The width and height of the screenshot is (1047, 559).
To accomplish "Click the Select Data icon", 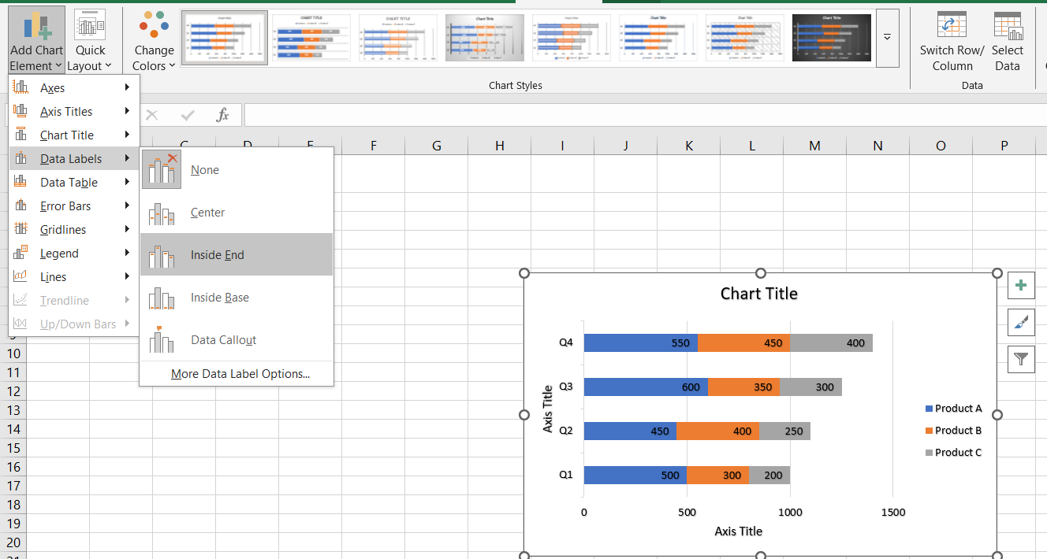I will (x=1007, y=25).
